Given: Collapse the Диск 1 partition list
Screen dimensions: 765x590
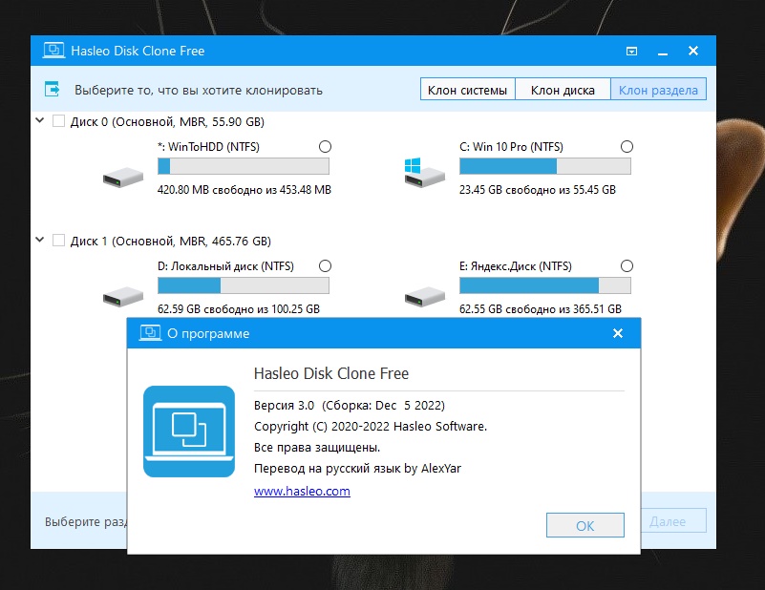Looking at the screenshot, I should (x=40, y=240).
